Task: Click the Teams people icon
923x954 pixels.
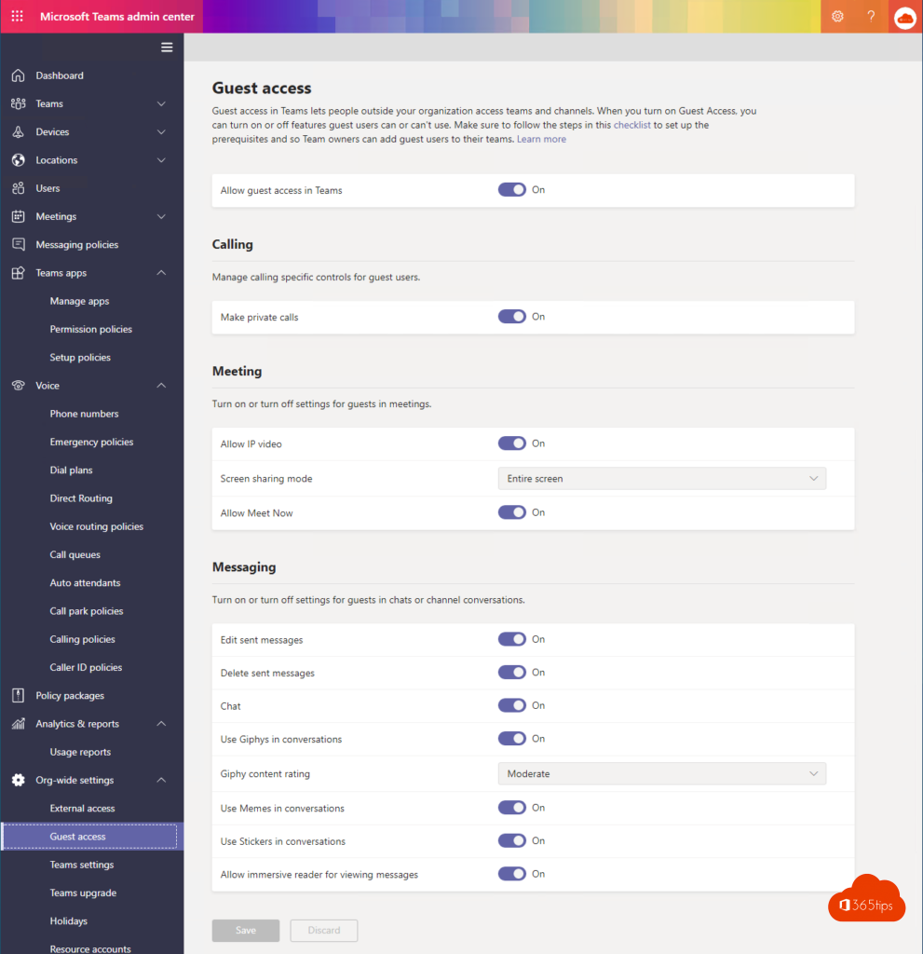Action: click(x=19, y=103)
